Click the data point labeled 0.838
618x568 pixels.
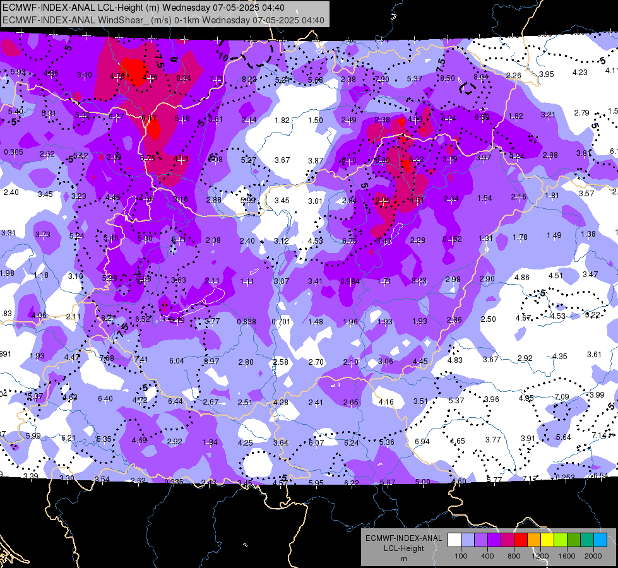point(246,321)
